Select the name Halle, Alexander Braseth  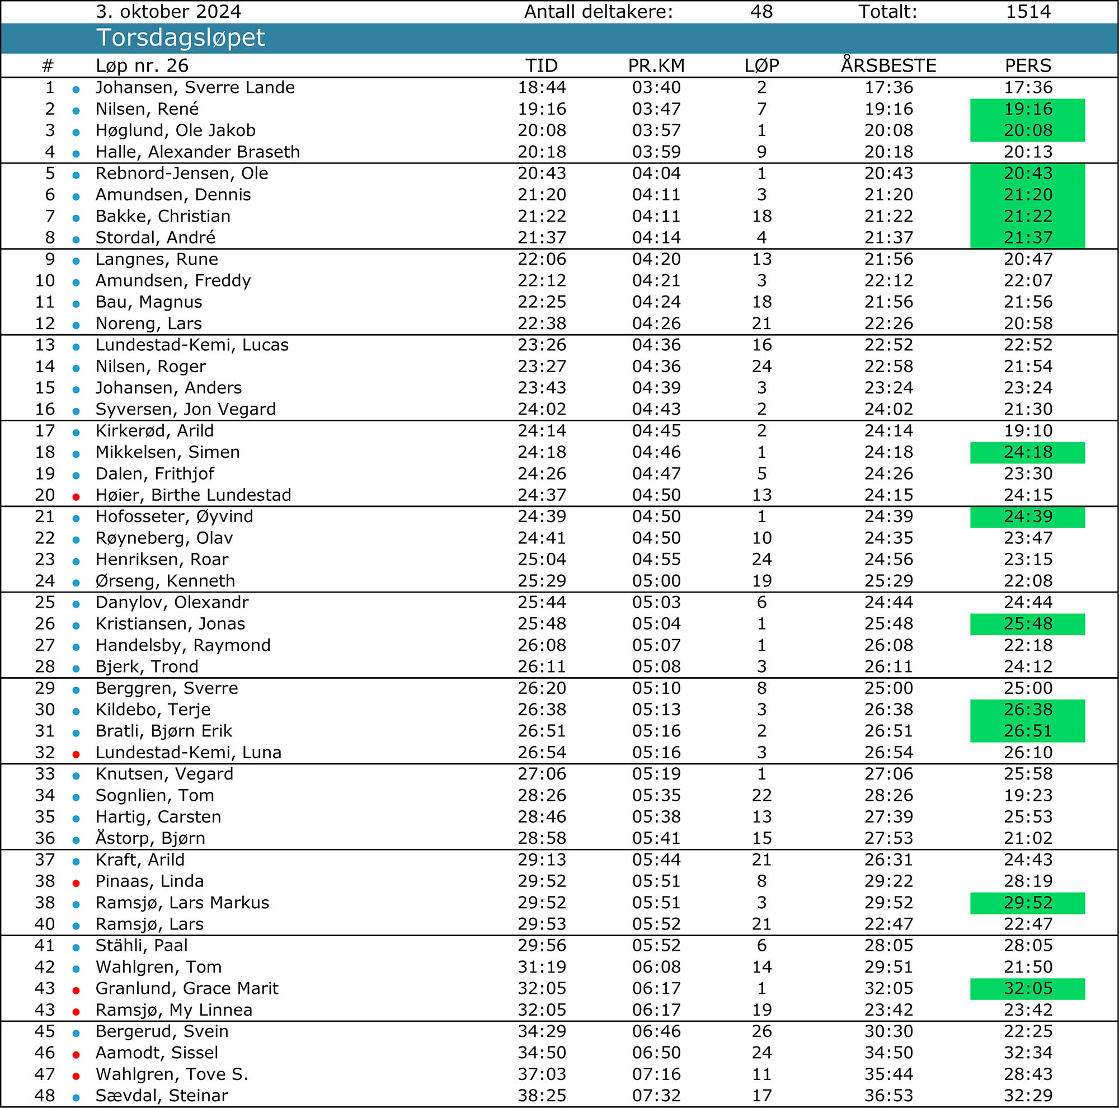point(198,152)
